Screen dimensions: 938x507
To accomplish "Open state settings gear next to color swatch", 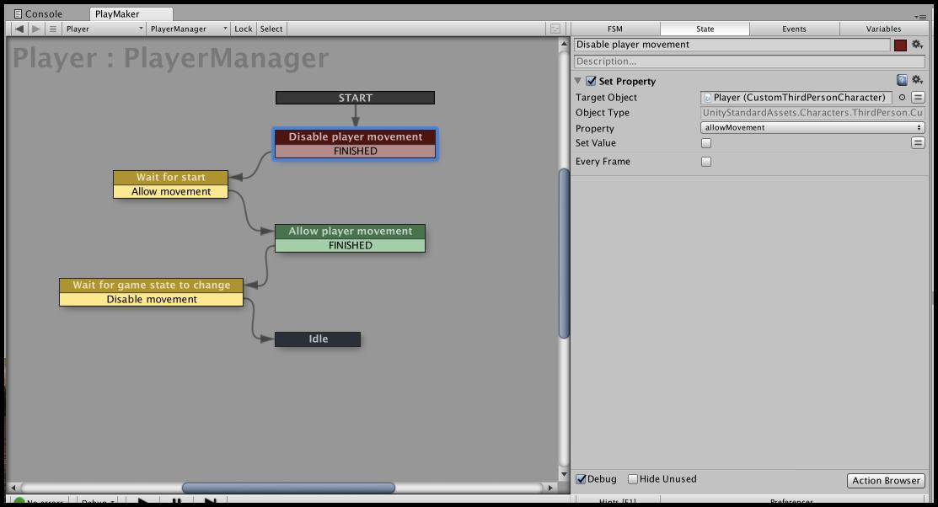I will (917, 45).
